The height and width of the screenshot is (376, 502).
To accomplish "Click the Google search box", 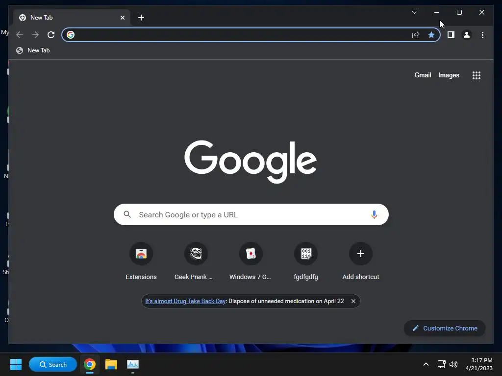I will coord(251,214).
